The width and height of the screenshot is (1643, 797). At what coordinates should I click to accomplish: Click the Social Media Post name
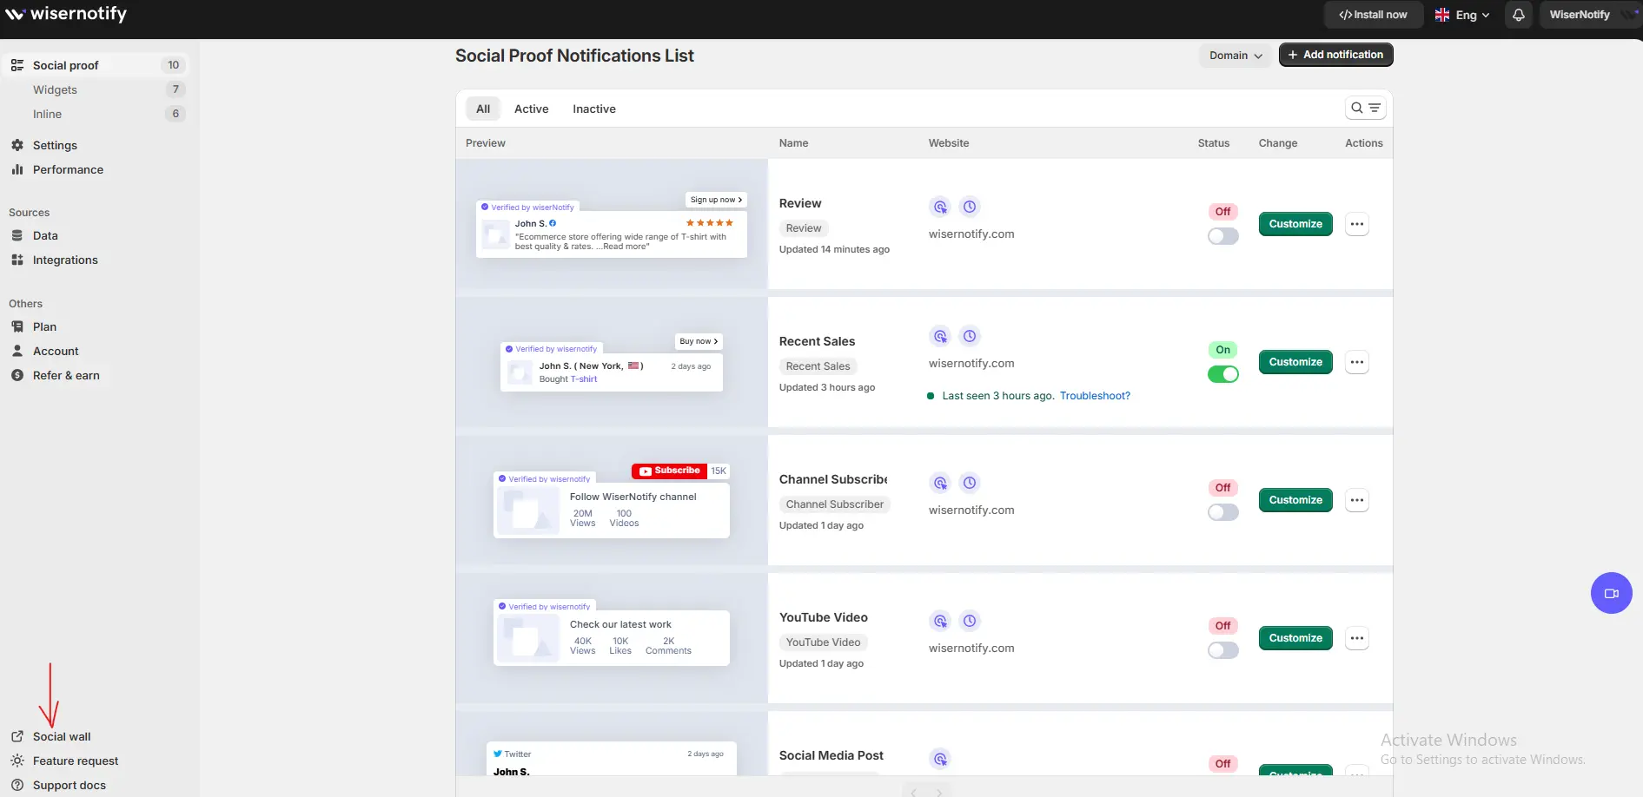[x=831, y=755]
